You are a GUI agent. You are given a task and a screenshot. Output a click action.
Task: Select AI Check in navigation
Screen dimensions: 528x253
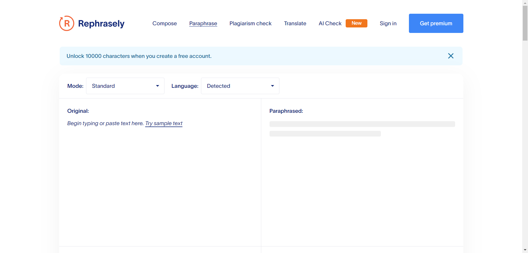(330, 24)
